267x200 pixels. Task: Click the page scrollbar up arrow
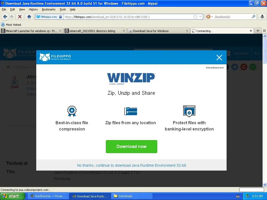click(x=265, y=36)
